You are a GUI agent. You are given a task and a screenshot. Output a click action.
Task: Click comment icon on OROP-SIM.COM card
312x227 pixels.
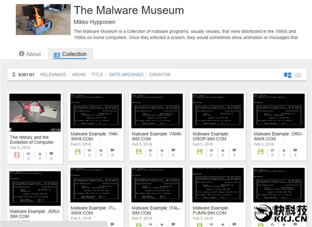click(234, 150)
